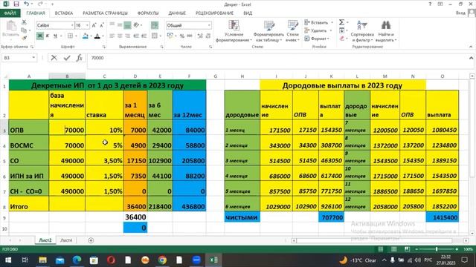476x267 pixels.
Task: Switch to the ДАННЫЕ ribbon tab
Action: click(x=177, y=13)
